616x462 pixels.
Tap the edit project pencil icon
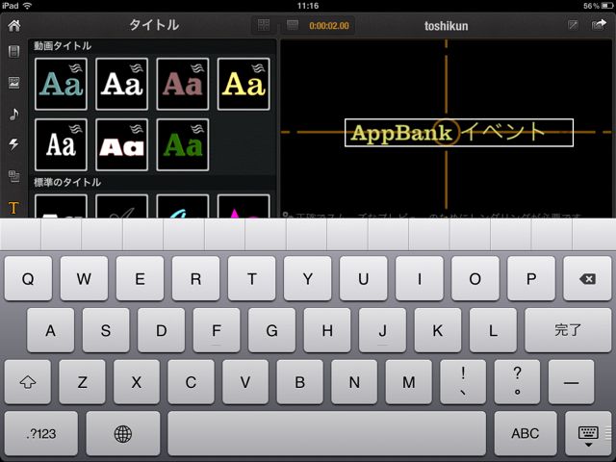pyautogui.click(x=574, y=26)
